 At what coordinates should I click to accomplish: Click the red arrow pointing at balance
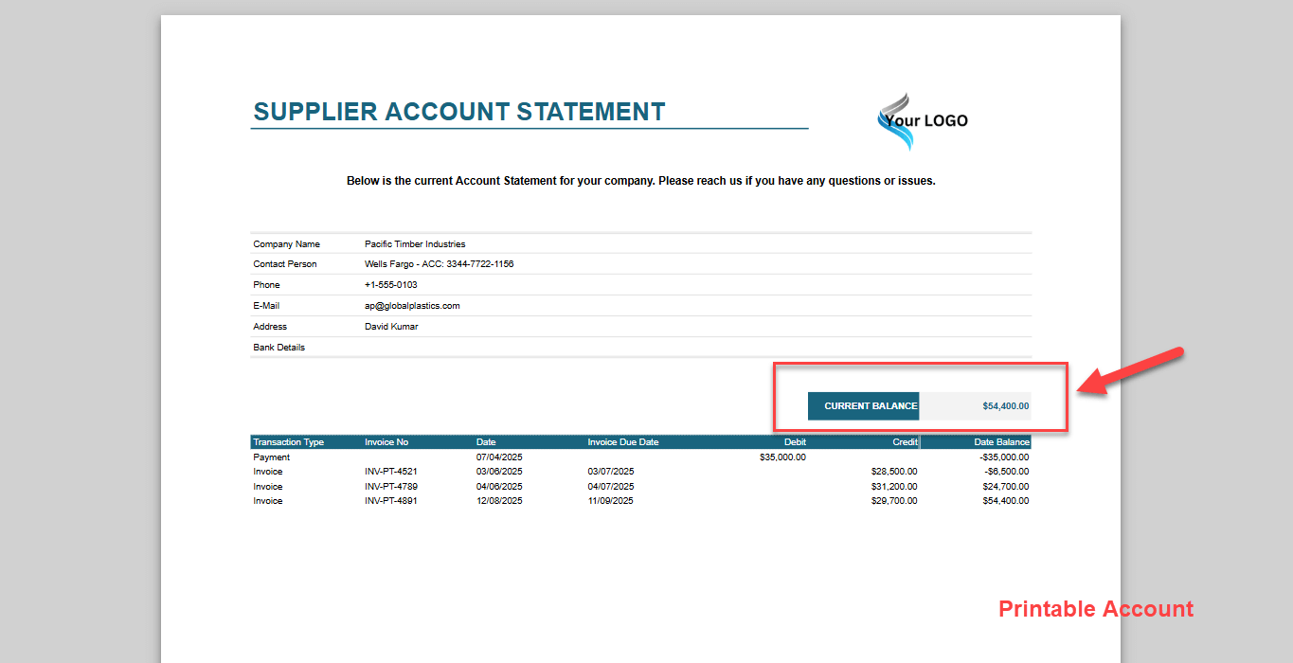point(1130,370)
